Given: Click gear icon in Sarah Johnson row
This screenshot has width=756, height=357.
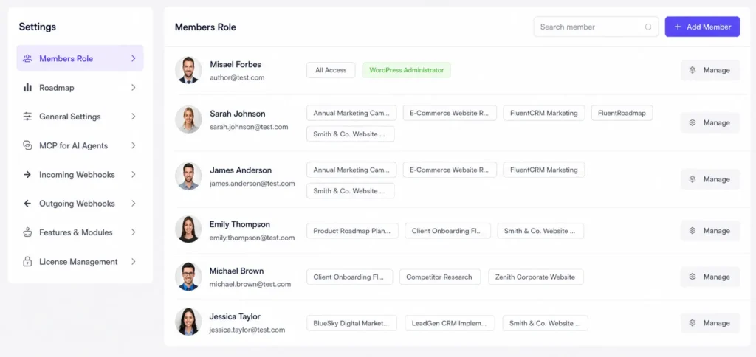Looking at the screenshot, I should pyautogui.click(x=693, y=122).
